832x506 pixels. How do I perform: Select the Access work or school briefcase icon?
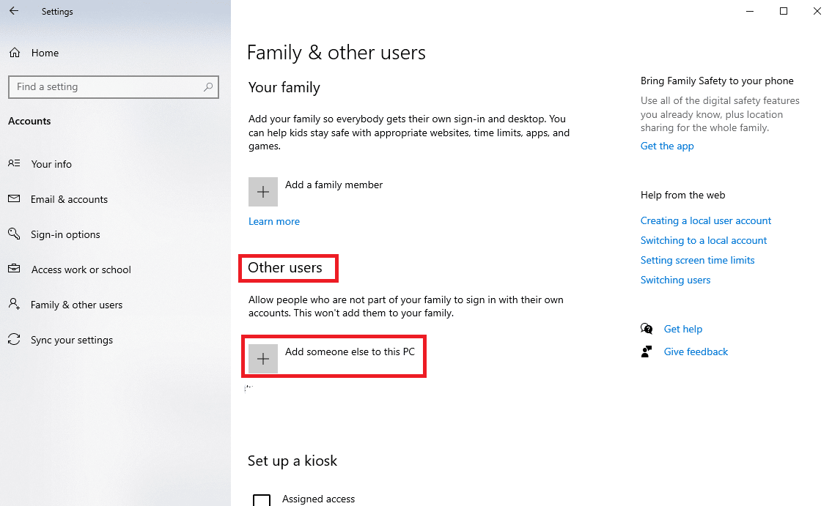[x=15, y=269]
